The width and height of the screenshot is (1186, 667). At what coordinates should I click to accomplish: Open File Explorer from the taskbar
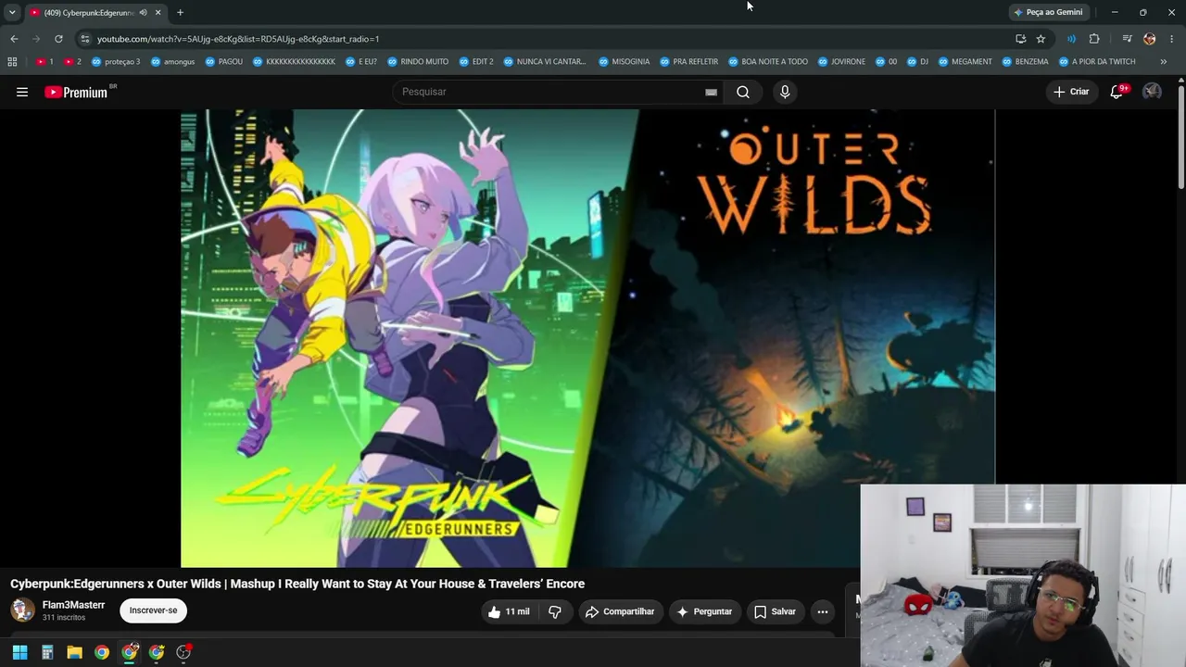click(74, 652)
